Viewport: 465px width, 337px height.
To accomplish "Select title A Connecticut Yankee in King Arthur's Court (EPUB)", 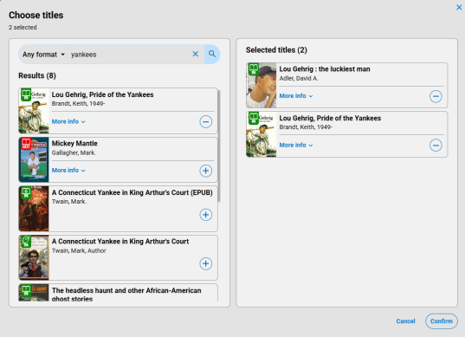I will (132, 192).
